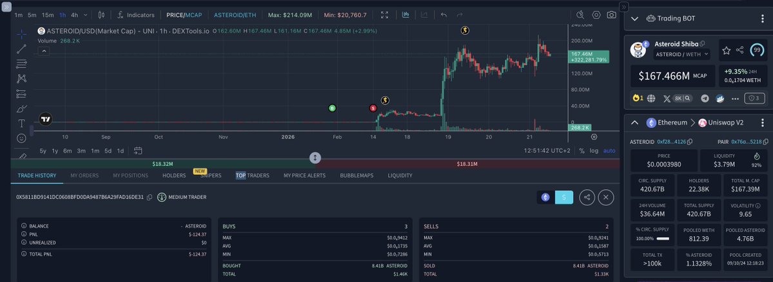Undo the last chart action
The image size is (773, 282).
[x=444, y=15]
